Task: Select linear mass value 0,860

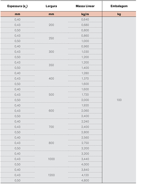Action: tap(85, 36)
